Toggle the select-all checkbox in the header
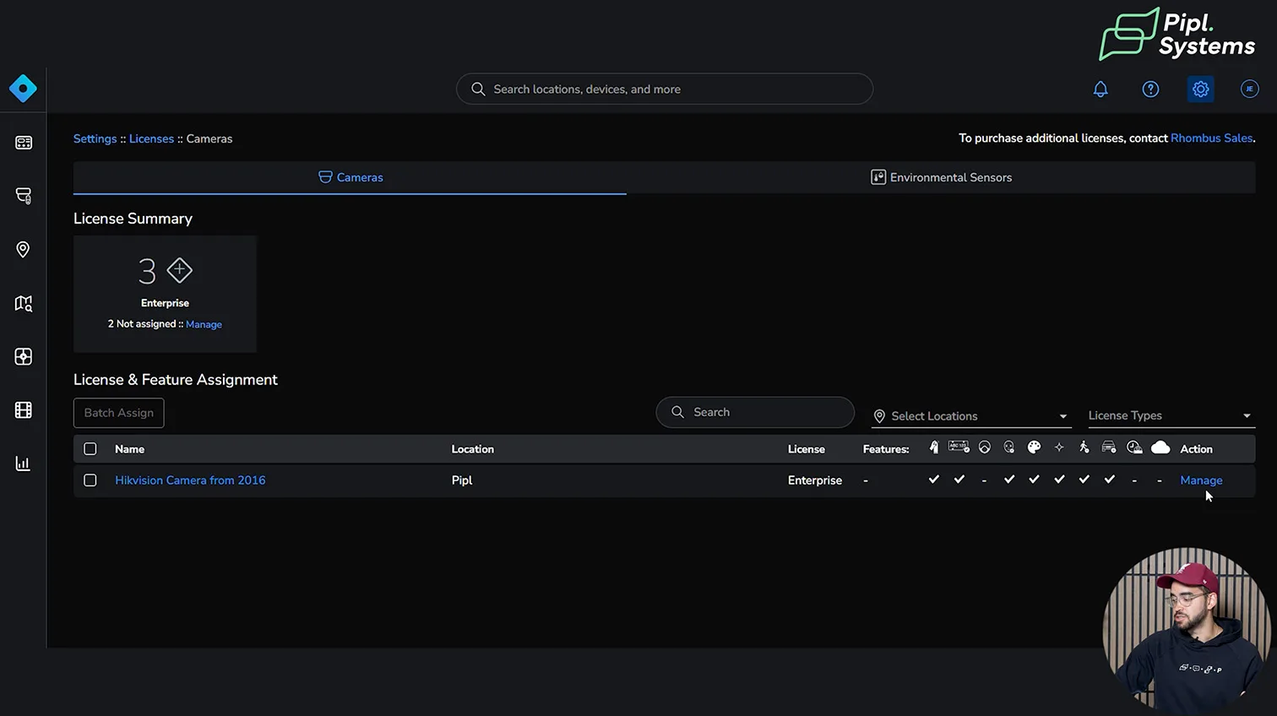 90,449
